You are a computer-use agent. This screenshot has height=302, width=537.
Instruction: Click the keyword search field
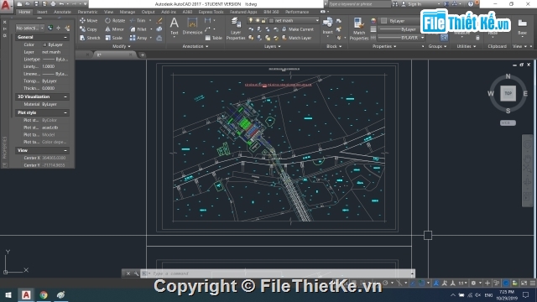[x=359, y=4]
